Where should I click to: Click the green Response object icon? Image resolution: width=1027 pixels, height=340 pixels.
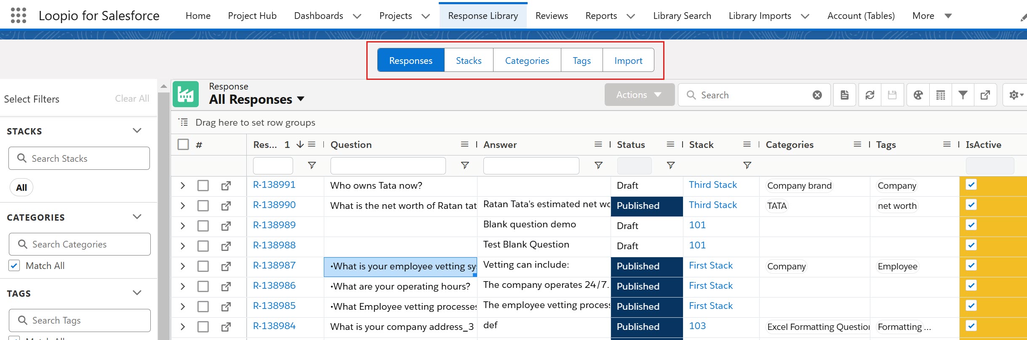[186, 94]
